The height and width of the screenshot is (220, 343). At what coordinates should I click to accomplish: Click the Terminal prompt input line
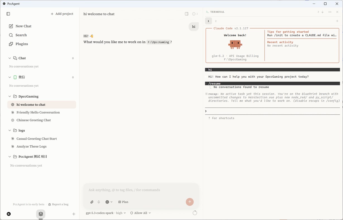coord(272,111)
